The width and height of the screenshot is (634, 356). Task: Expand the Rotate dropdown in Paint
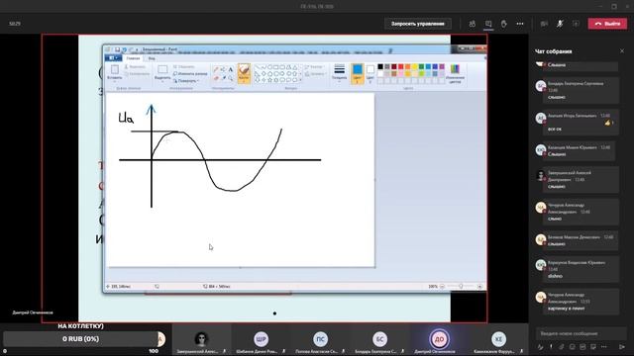click(186, 81)
